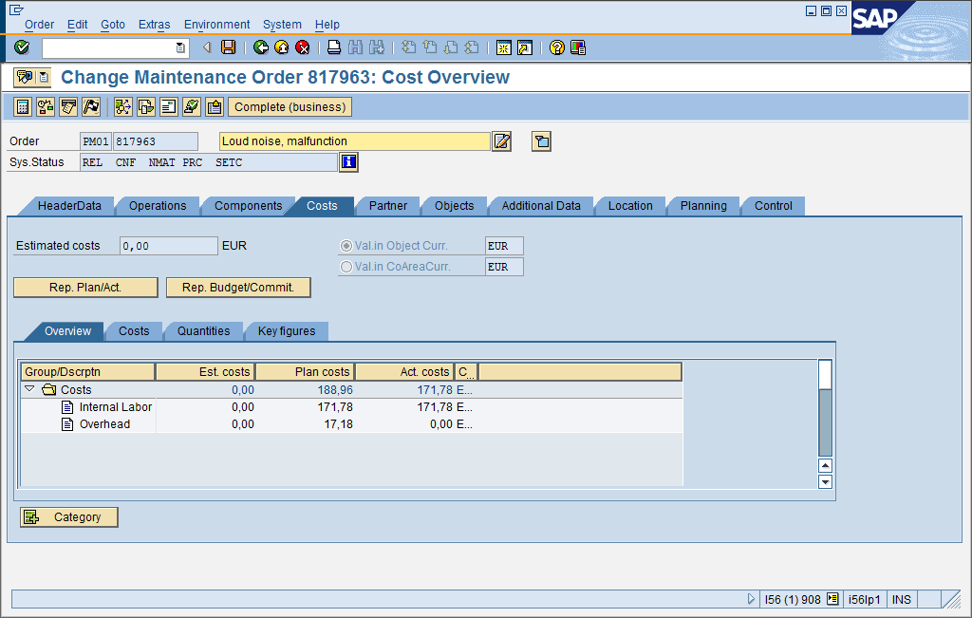Expand the status bar with the triangle arrow
972x618 pixels.
click(751, 599)
